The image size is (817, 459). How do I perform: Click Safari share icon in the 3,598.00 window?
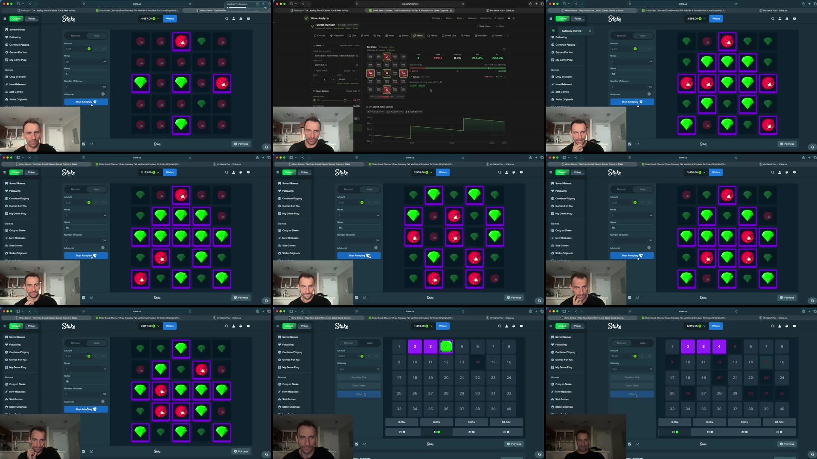[803, 4]
